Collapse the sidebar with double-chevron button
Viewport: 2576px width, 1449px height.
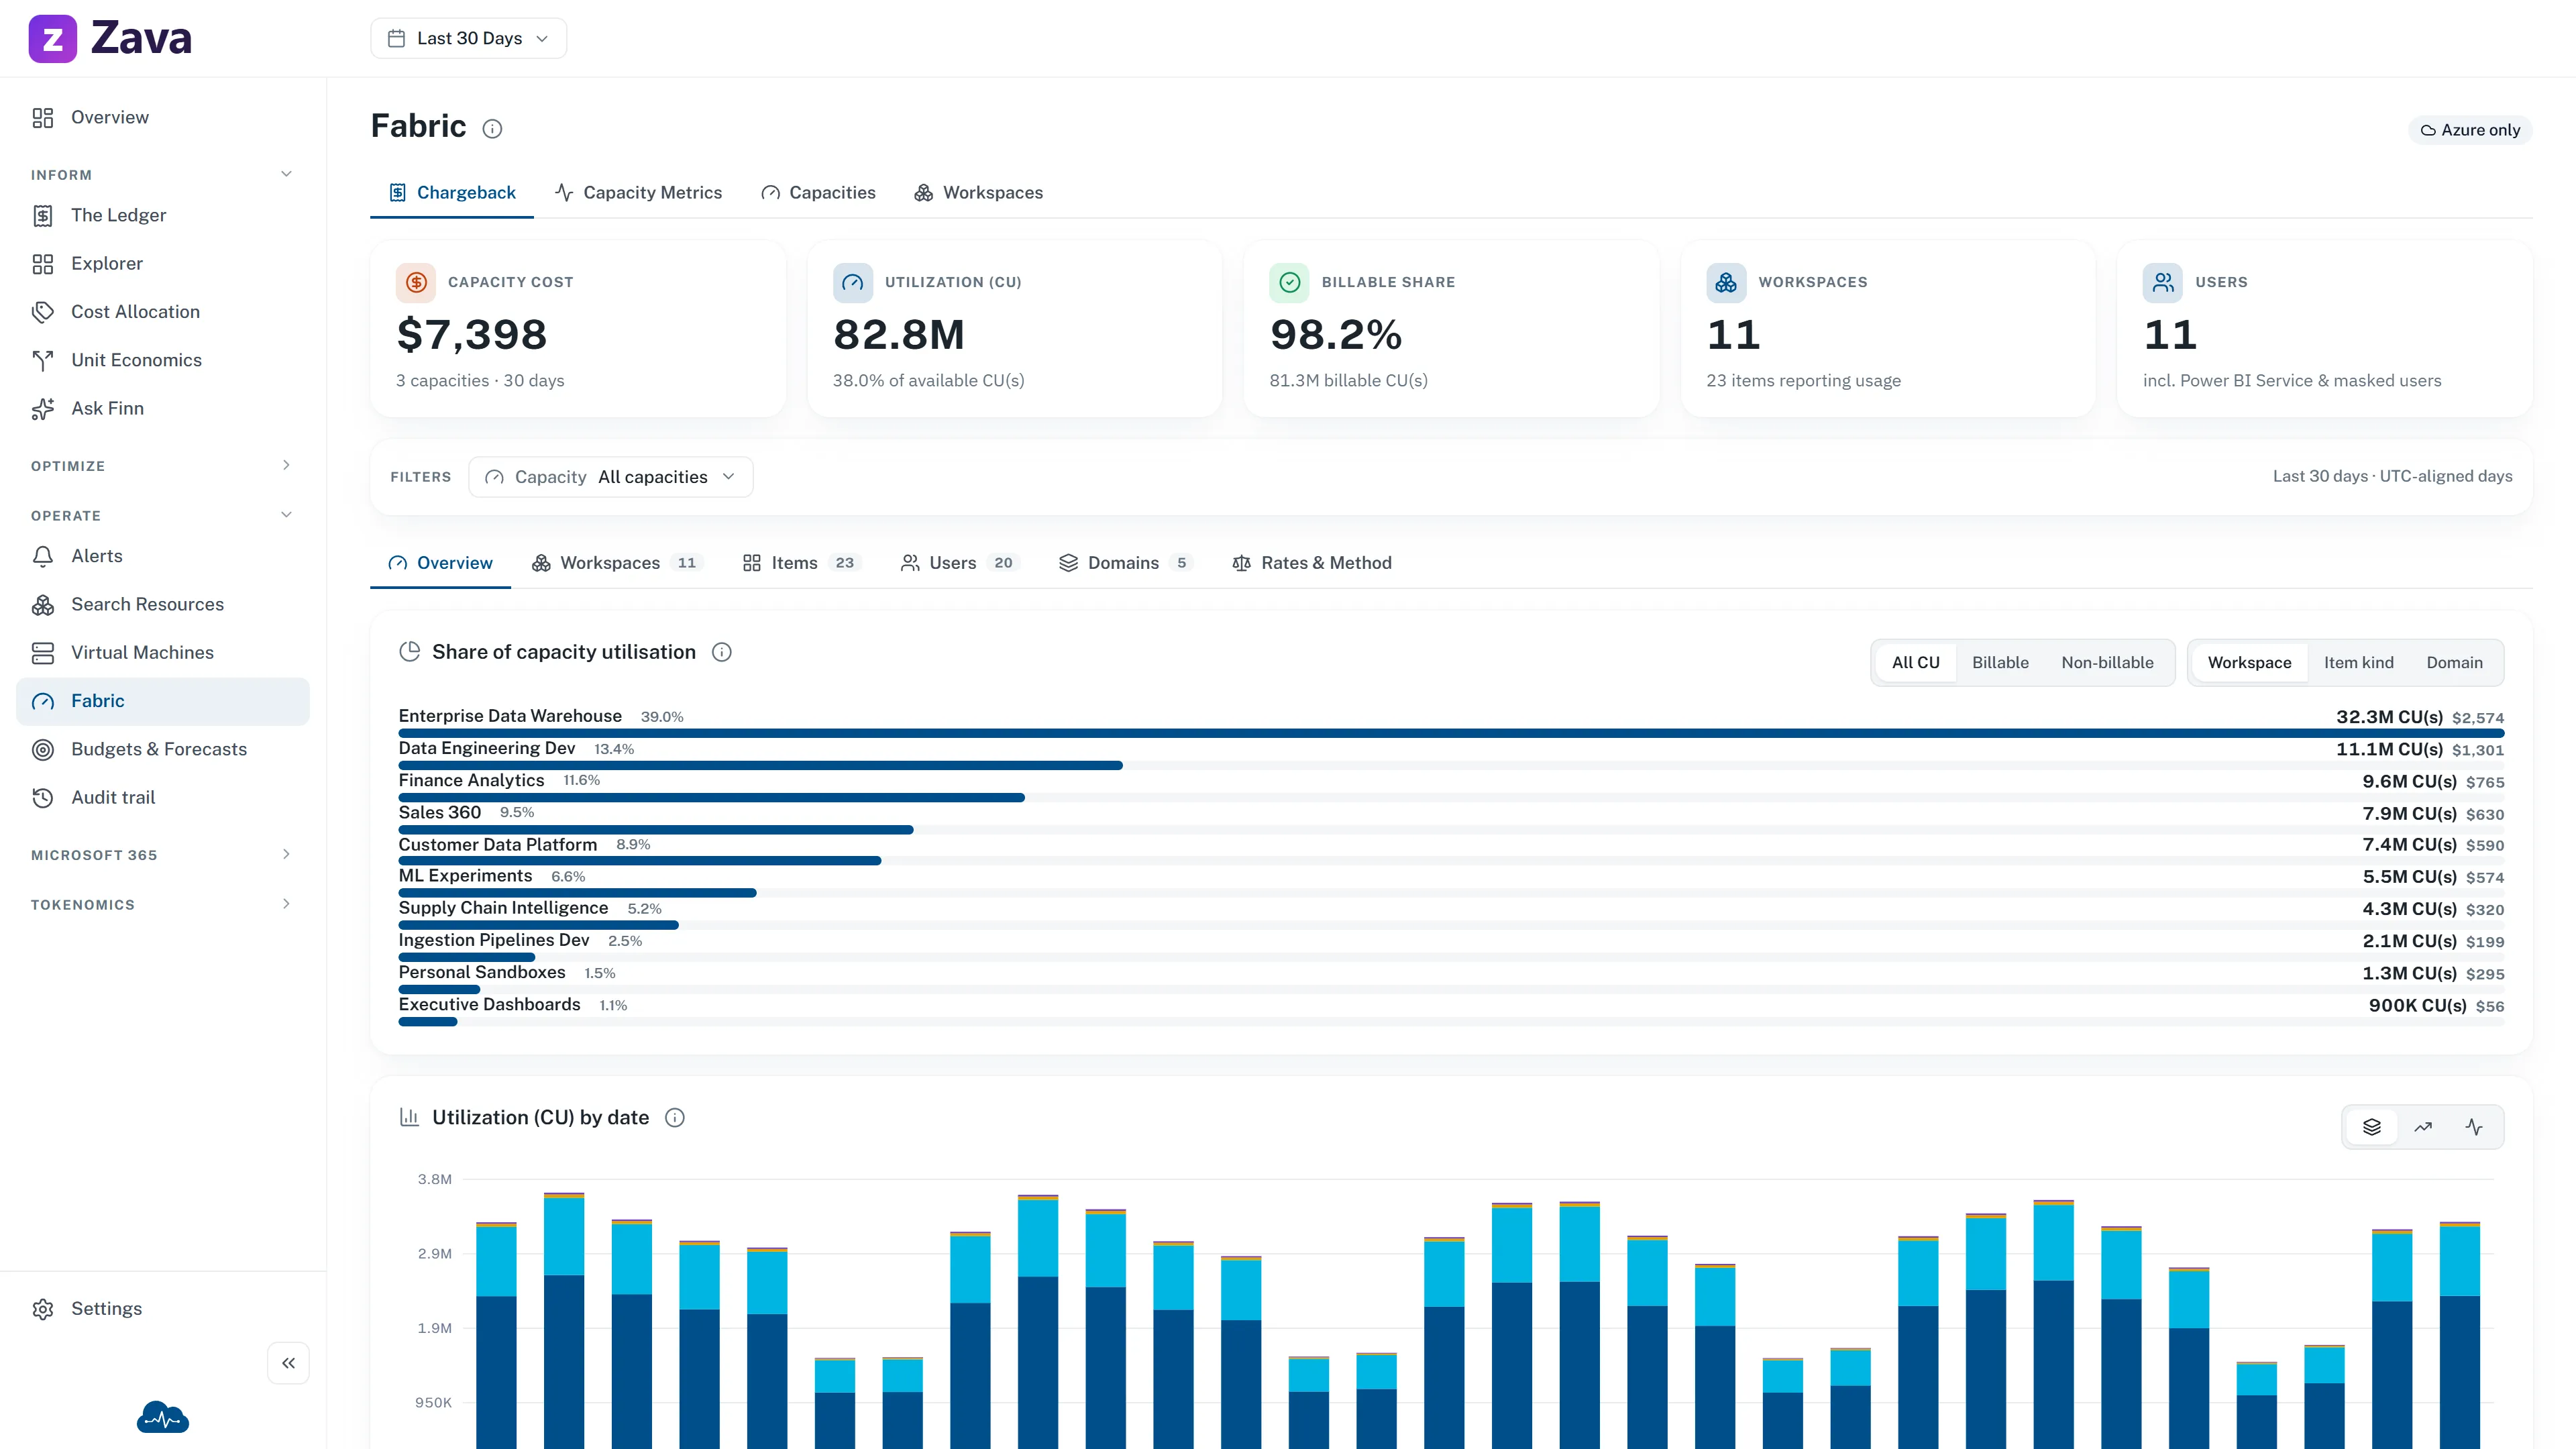[288, 1363]
